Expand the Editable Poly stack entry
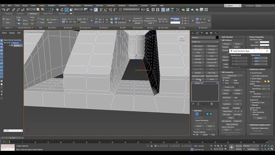Viewport: 275px width, 155px height. tap(193, 83)
